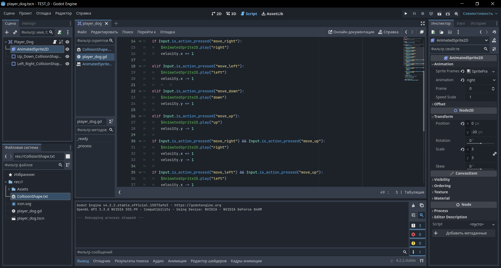Toggle Scale ratio lock chain icon
The height and width of the screenshot is (268, 501).
click(x=494, y=154)
